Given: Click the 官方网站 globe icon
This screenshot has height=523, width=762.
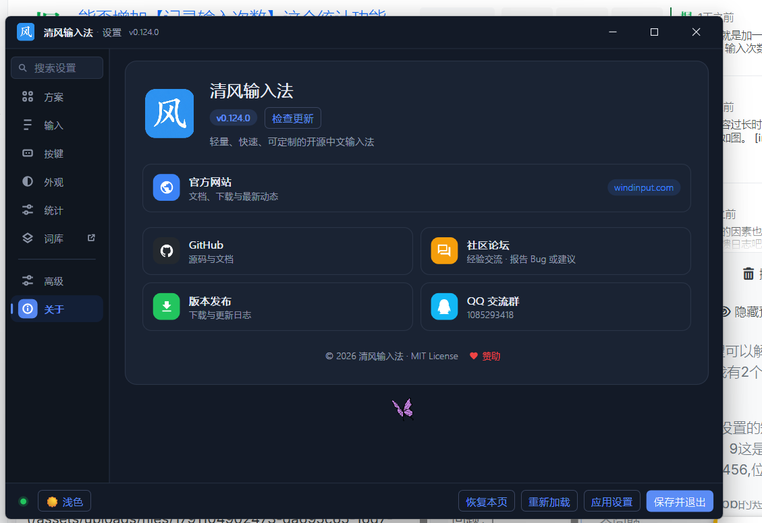Looking at the screenshot, I should tap(166, 187).
